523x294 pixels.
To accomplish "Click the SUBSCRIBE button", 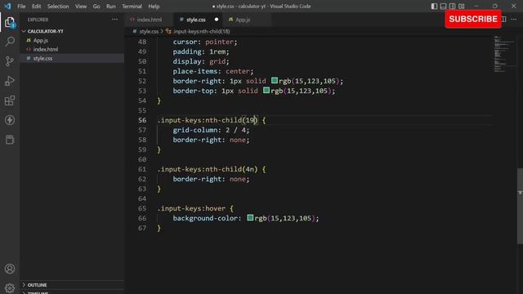I will coord(473,19).
